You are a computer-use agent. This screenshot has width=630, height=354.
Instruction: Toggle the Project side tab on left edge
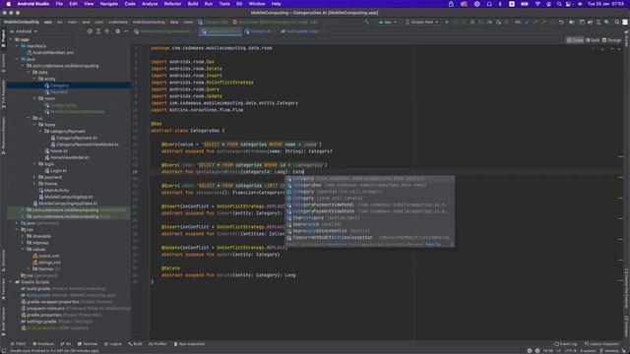3,38
